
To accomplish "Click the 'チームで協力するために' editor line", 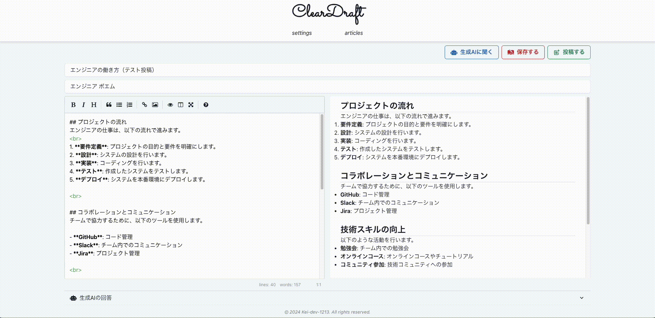I will (137, 221).
